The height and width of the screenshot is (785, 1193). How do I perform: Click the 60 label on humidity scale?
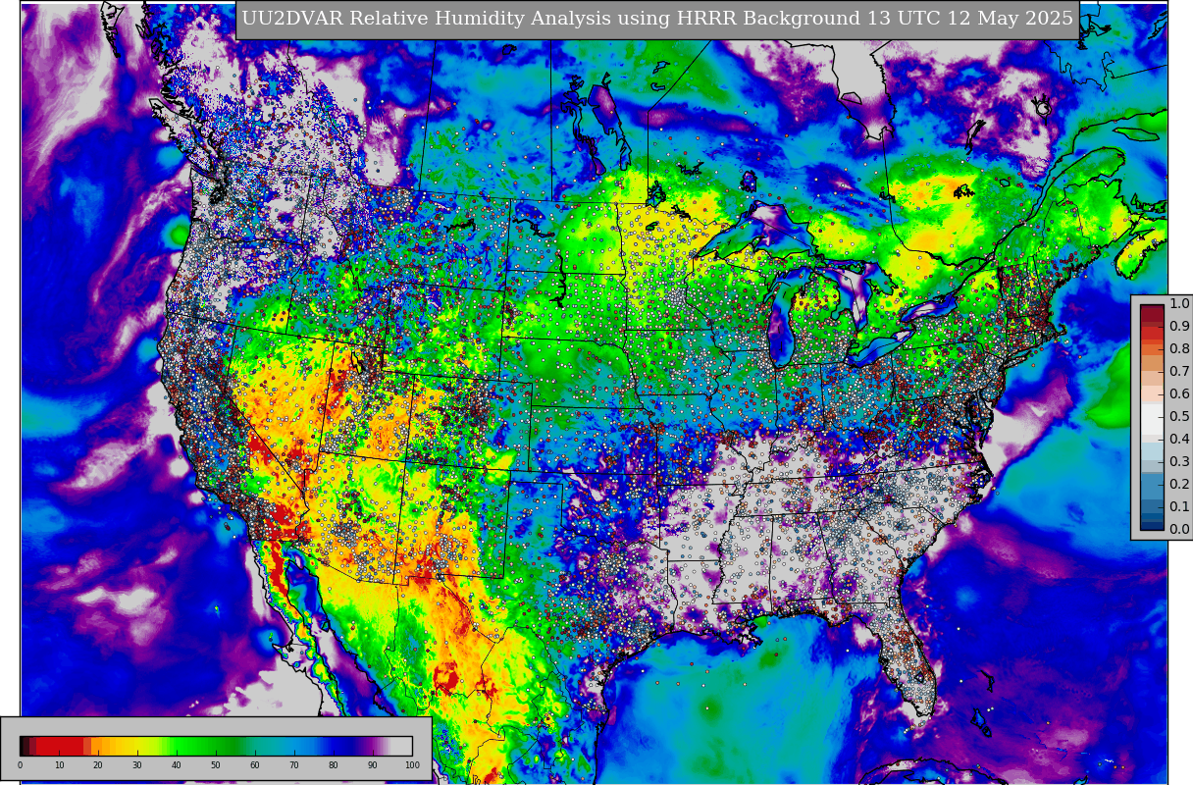255,765
